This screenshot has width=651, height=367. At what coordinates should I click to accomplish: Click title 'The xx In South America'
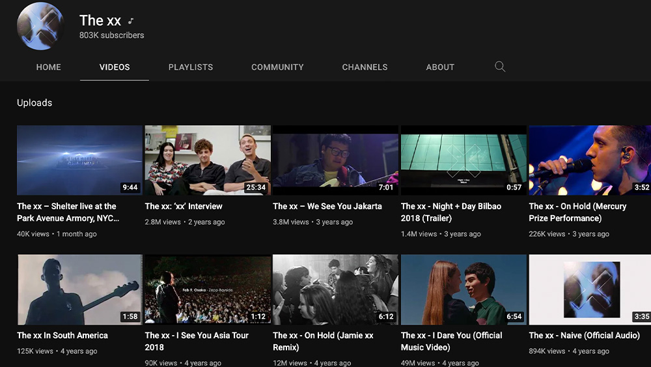coord(62,336)
